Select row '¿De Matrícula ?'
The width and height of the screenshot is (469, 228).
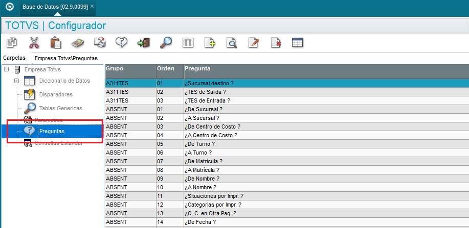pyautogui.click(x=287, y=161)
